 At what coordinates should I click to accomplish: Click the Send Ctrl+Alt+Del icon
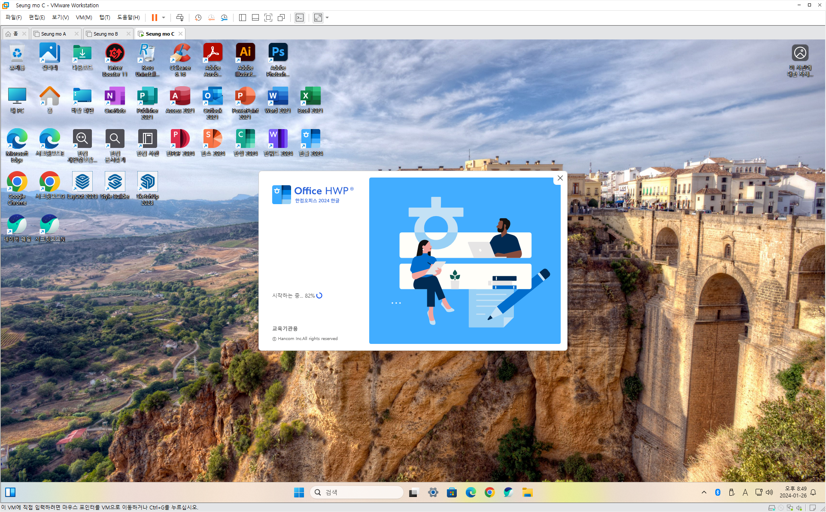tap(180, 18)
